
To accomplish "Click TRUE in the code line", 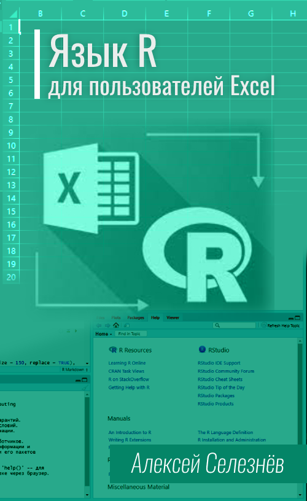I will point(64,363).
